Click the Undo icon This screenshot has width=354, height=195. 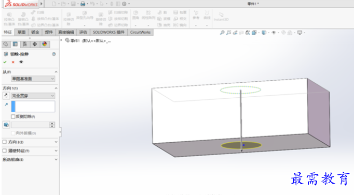coord(92,4)
